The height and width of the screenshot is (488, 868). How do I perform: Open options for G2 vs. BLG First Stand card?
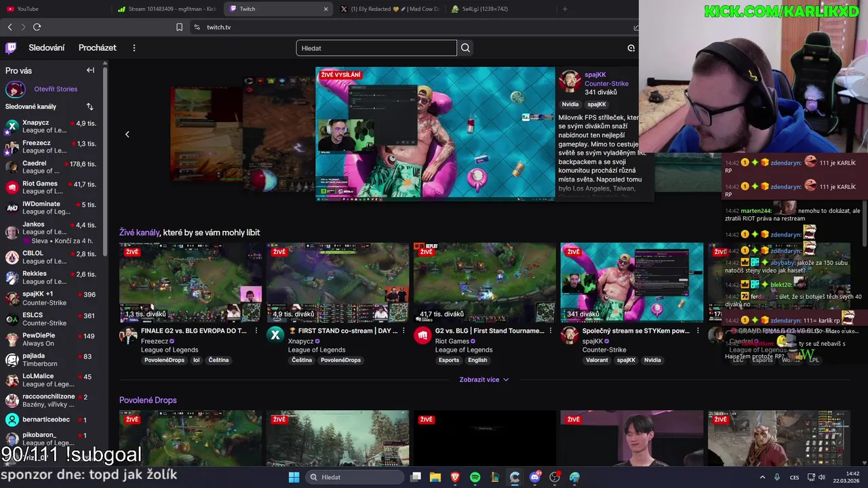[x=551, y=331]
